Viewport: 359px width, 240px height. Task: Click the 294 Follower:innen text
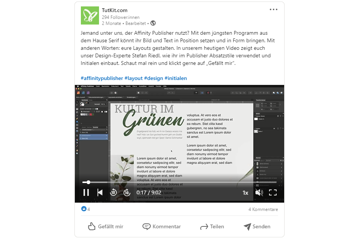click(x=121, y=17)
